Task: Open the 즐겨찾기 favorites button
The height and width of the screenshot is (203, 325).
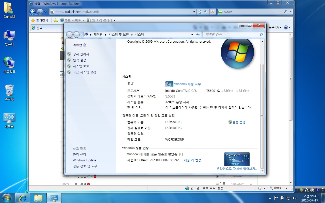Action: point(40,20)
